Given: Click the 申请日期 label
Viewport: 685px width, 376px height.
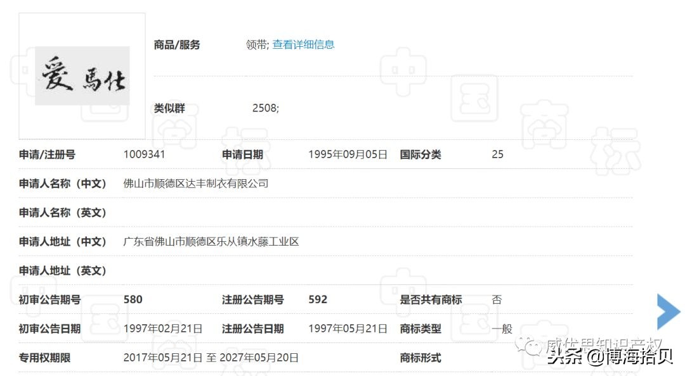Looking at the screenshot, I should pos(242,154).
